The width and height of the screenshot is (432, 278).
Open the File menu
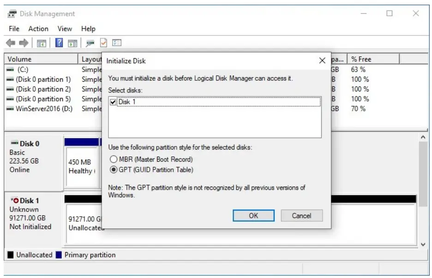coord(14,29)
